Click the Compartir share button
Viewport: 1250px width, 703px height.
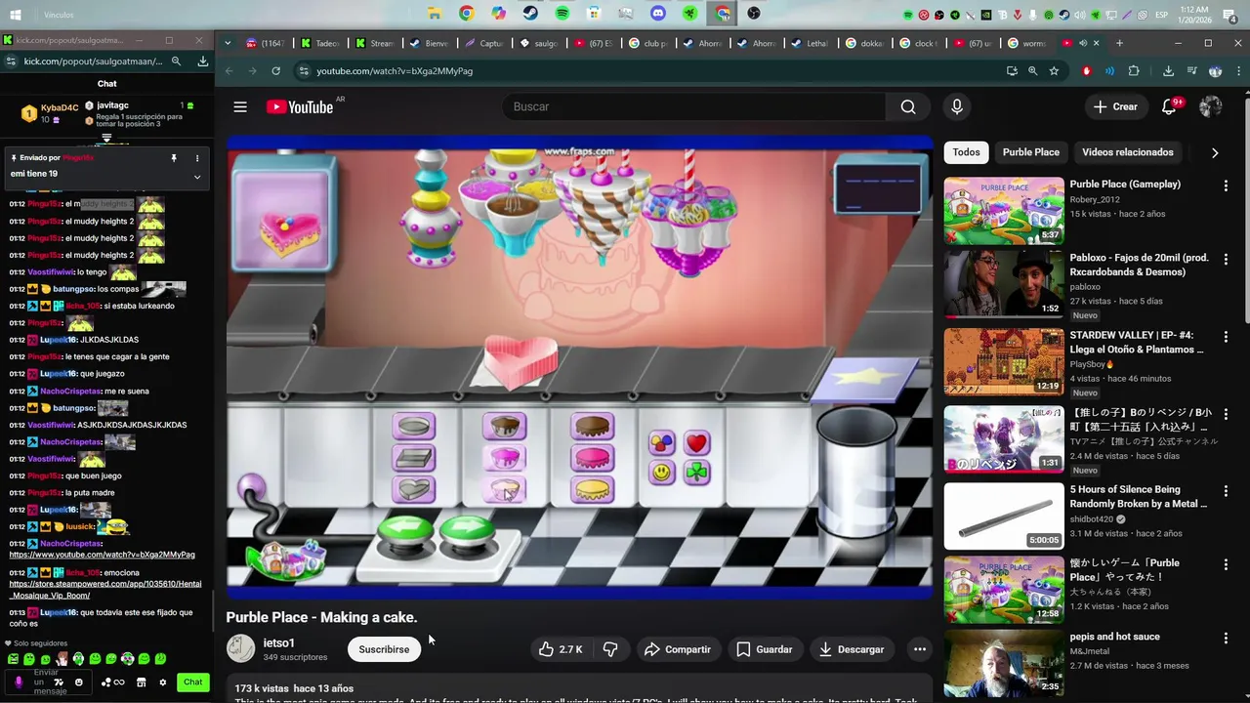[x=678, y=649]
